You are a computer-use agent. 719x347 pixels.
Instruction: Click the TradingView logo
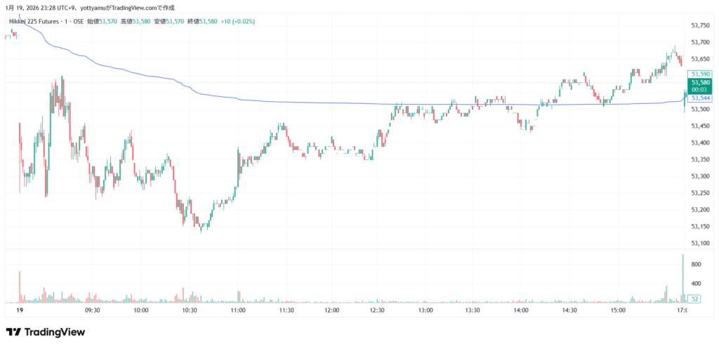(45, 332)
